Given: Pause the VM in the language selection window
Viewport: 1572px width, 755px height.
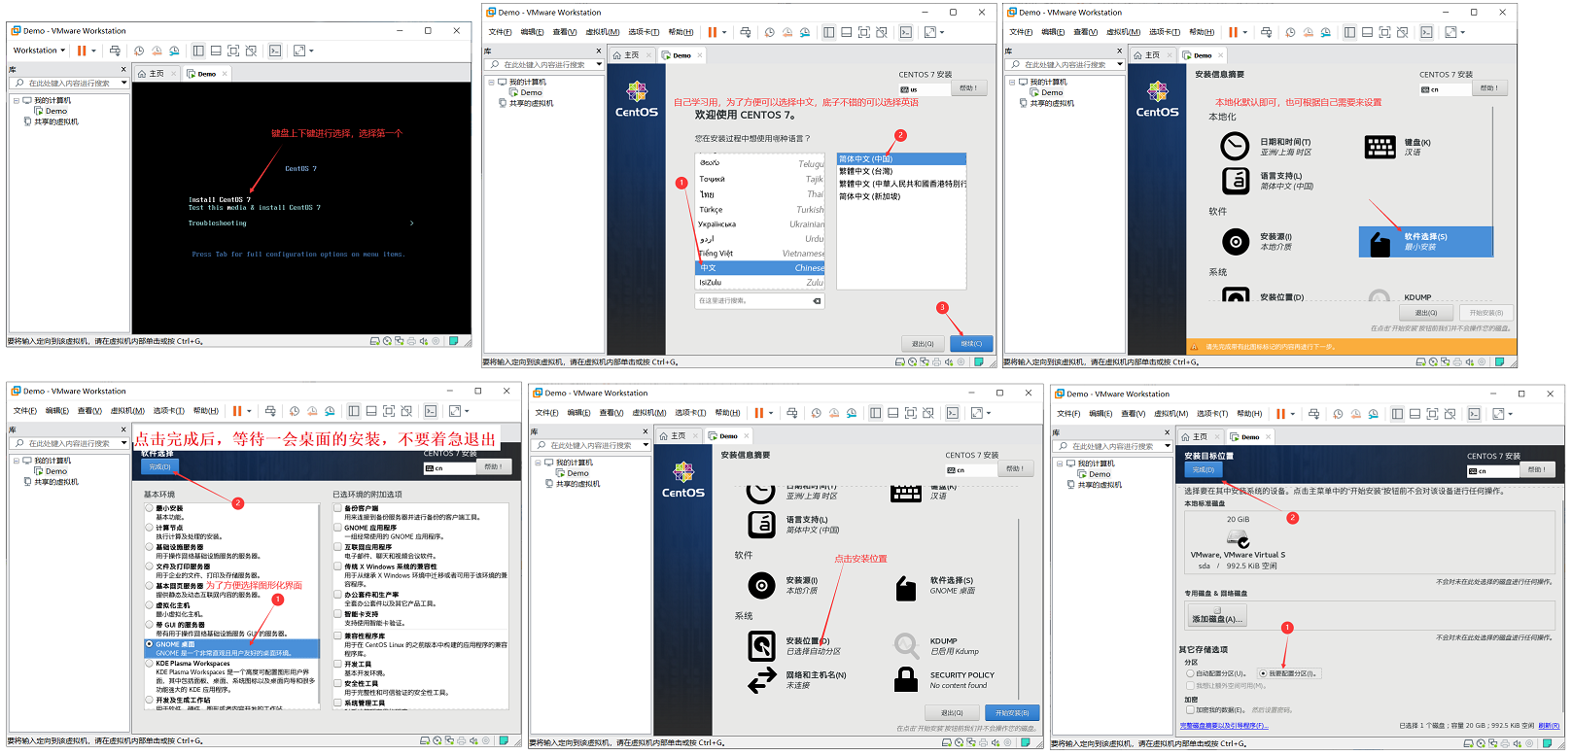Looking at the screenshot, I should click(x=713, y=32).
